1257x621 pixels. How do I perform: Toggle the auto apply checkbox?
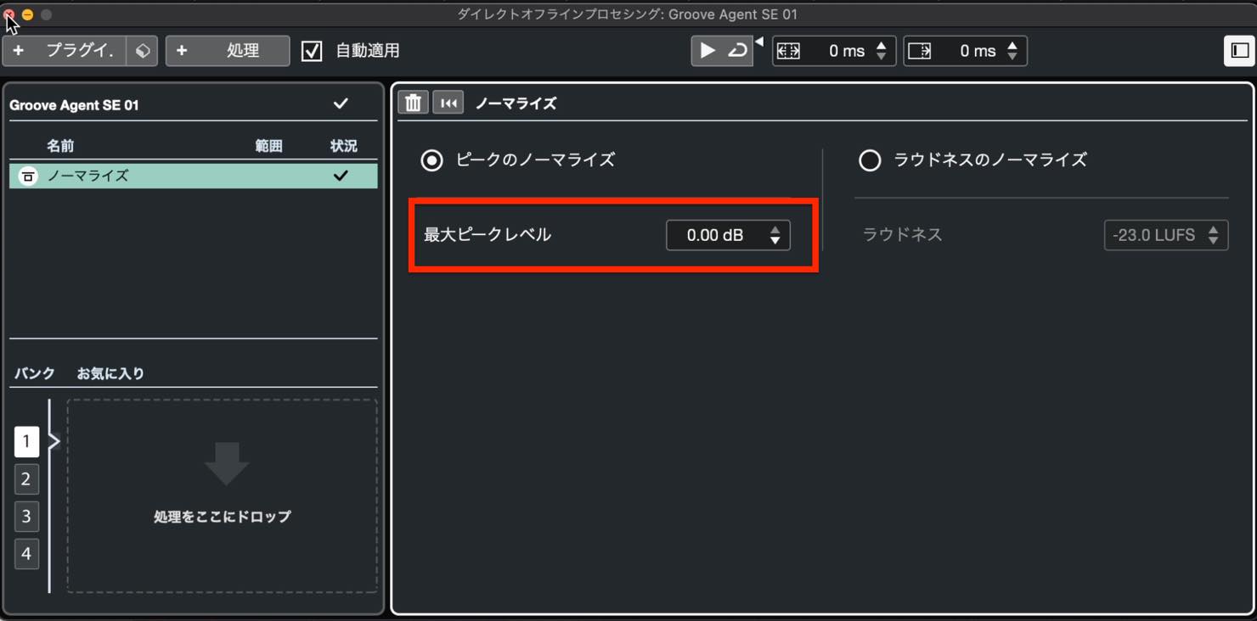(312, 51)
